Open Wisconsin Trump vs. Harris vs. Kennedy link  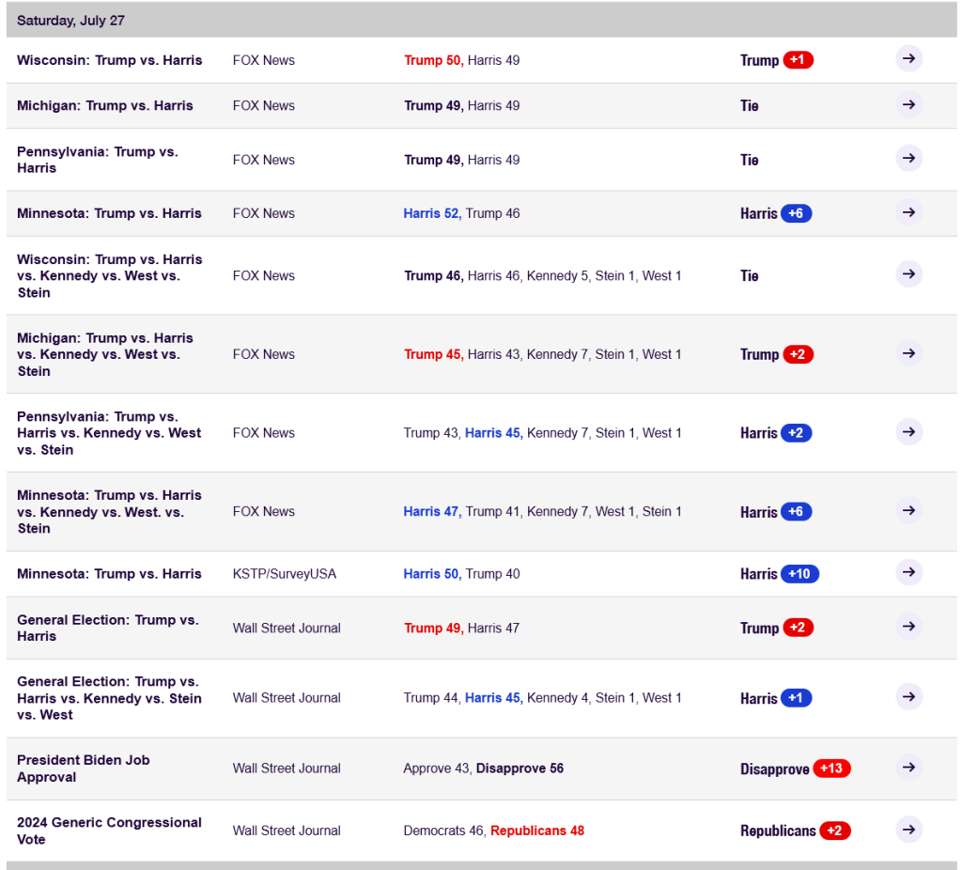coord(109,275)
